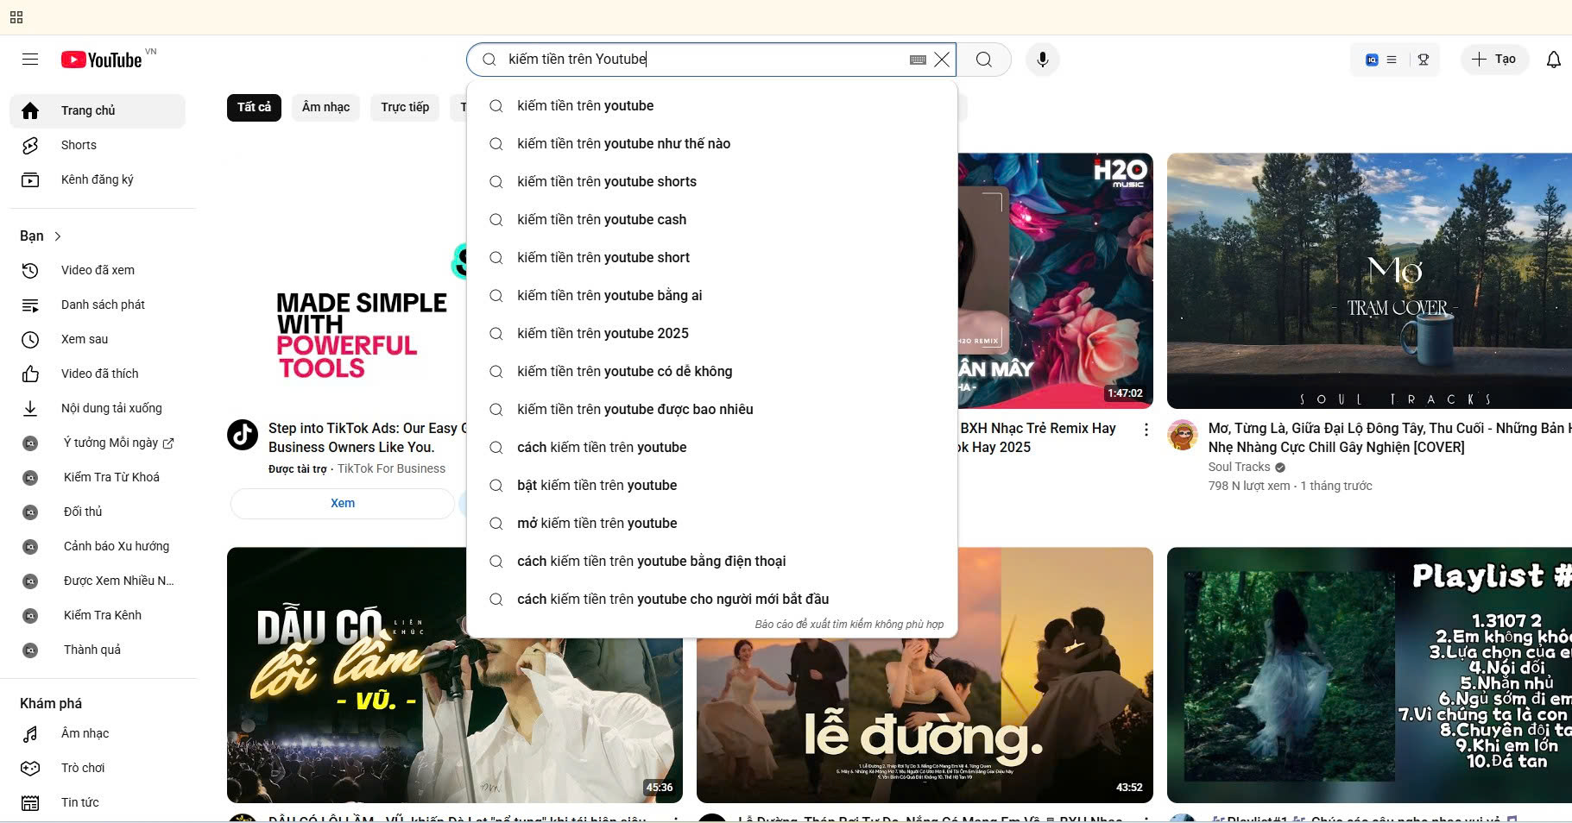
Task: Click 'Báo cáo đề xuất tìm kiếm không phù hợp'
Action: coord(849,624)
